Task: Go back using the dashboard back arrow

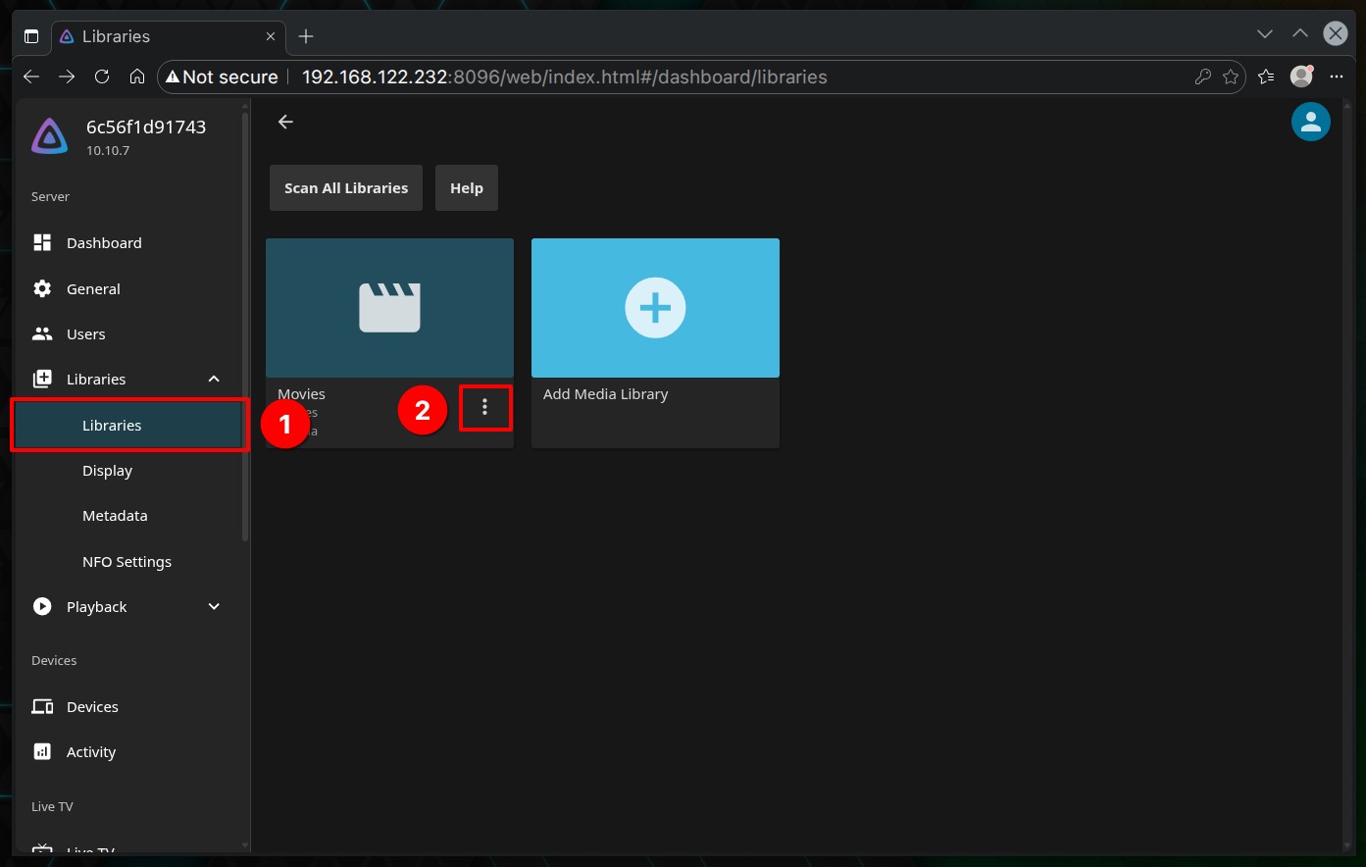Action: click(x=285, y=122)
